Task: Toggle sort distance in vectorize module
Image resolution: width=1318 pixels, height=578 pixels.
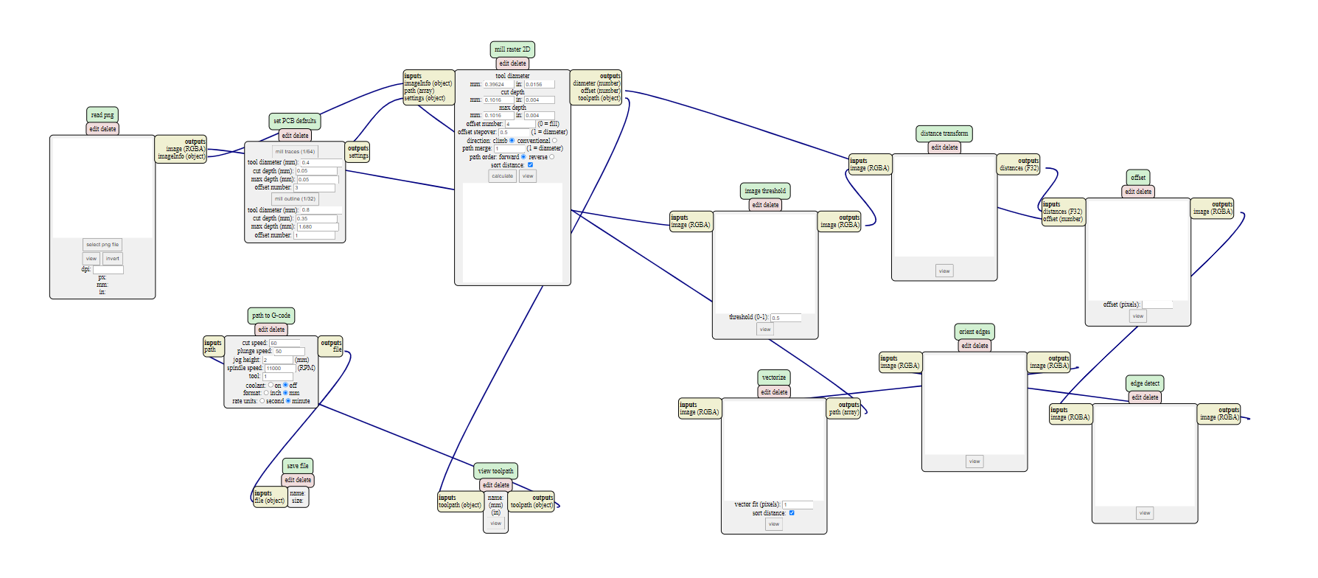Action: tap(792, 513)
